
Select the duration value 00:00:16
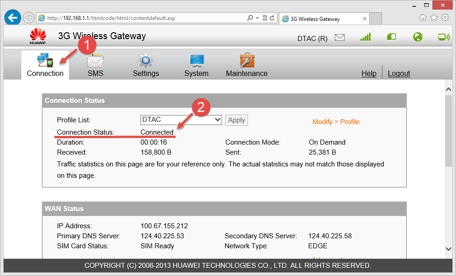(x=154, y=142)
